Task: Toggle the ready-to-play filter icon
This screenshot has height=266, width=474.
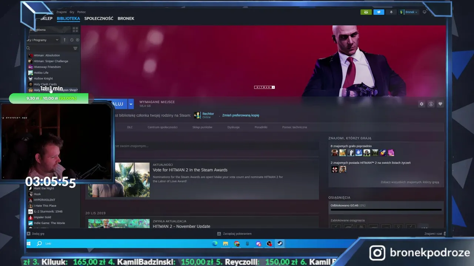Action: coord(77,40)
